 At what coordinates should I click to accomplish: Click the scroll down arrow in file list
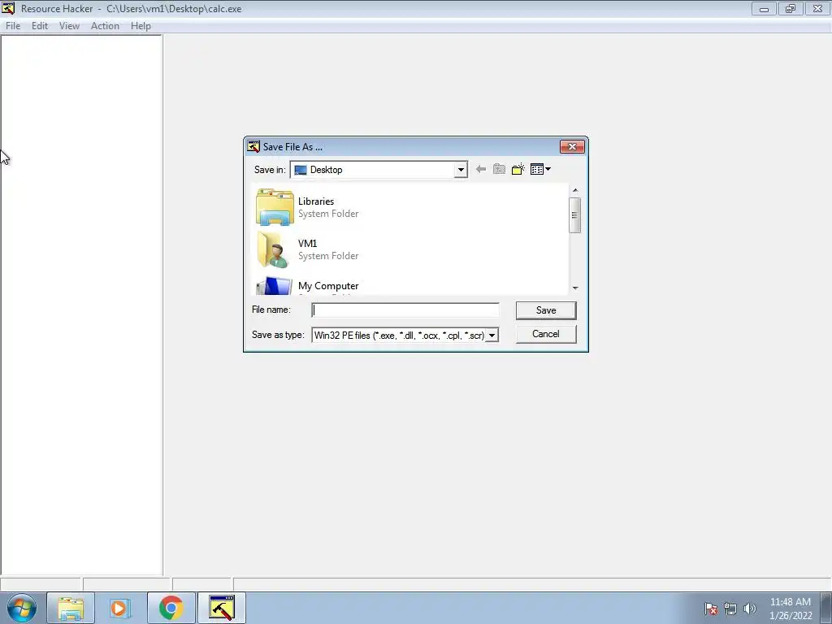[x=575, y=288]
